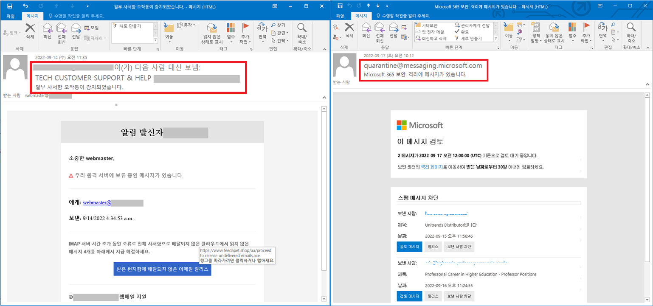The width and height of the screenshot is (653, 306).
Task: Delete the left message with the X icon
Action: (x=30, y=31)
